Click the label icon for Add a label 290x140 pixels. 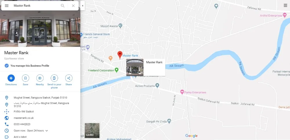coord(7,137)
